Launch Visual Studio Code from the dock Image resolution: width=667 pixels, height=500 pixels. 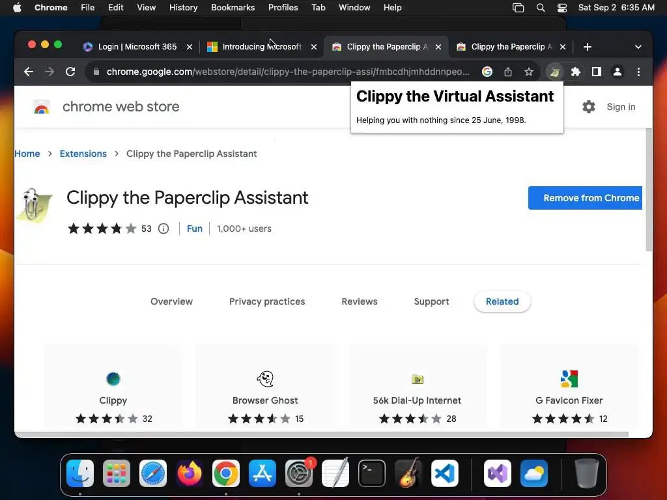[445, 473]
